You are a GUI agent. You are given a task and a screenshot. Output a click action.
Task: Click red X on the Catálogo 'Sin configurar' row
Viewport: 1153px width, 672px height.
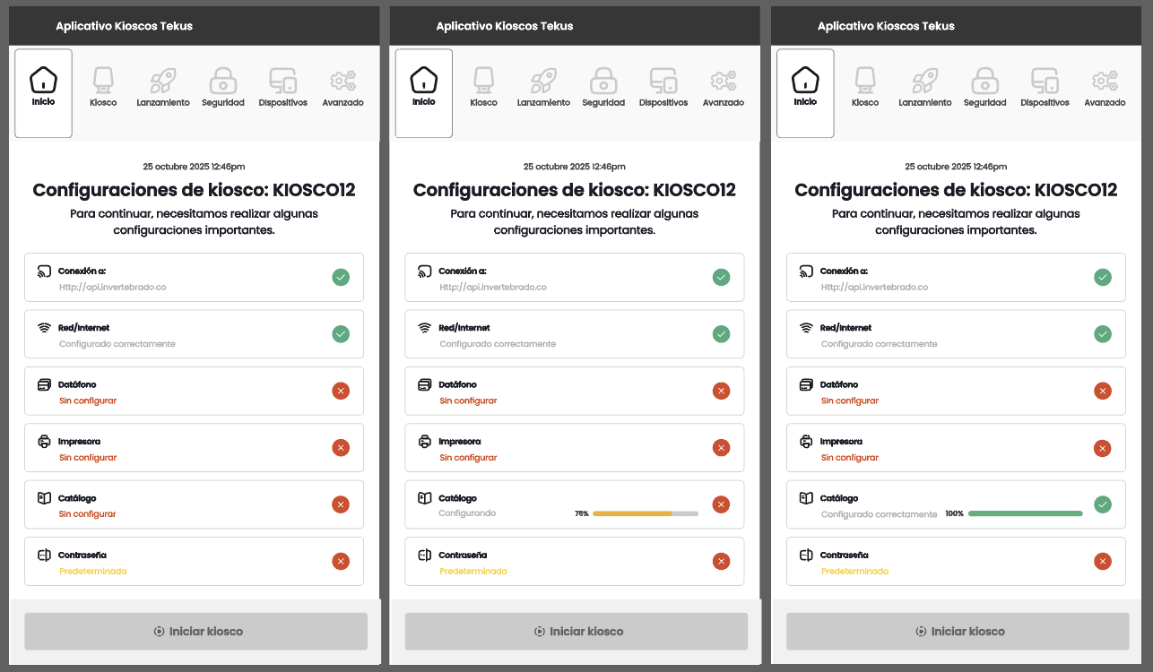[x=341, y=504]
